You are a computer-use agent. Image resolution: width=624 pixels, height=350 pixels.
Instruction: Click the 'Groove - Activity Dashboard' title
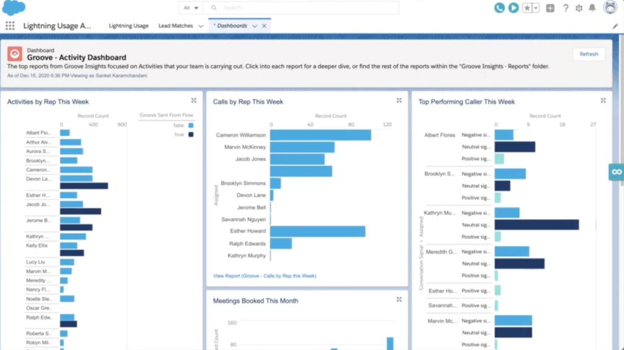tap(76, 58)
